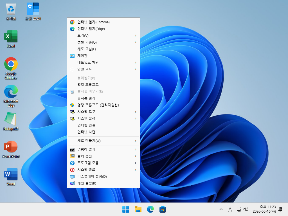This screenshot has height=216, width=288.
Task: Show hidden tray icons chevron
Action: coord(221,209)
